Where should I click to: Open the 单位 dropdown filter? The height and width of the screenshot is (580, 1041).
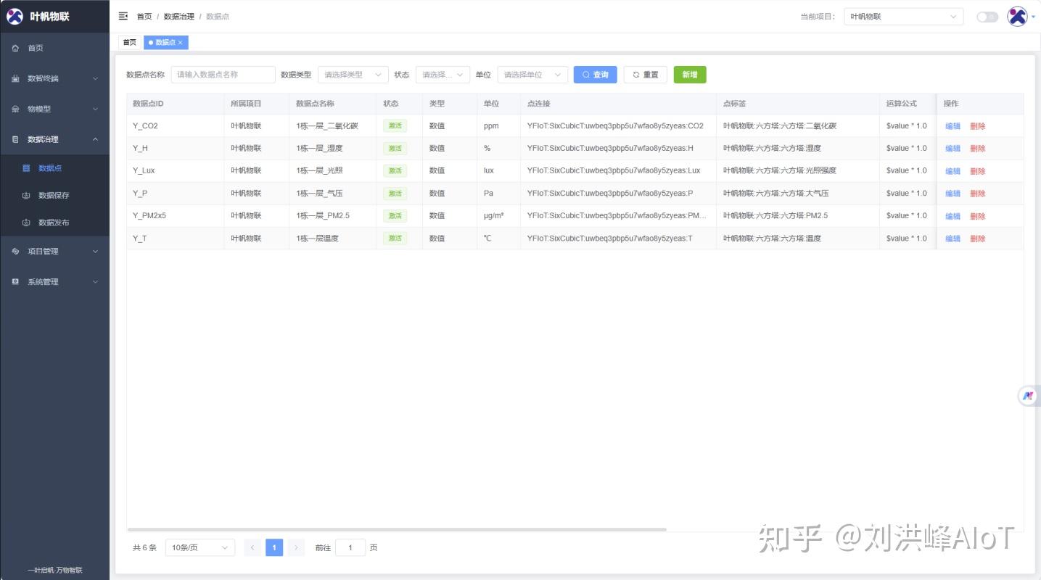pyautogui.click(x=532, y=75)
